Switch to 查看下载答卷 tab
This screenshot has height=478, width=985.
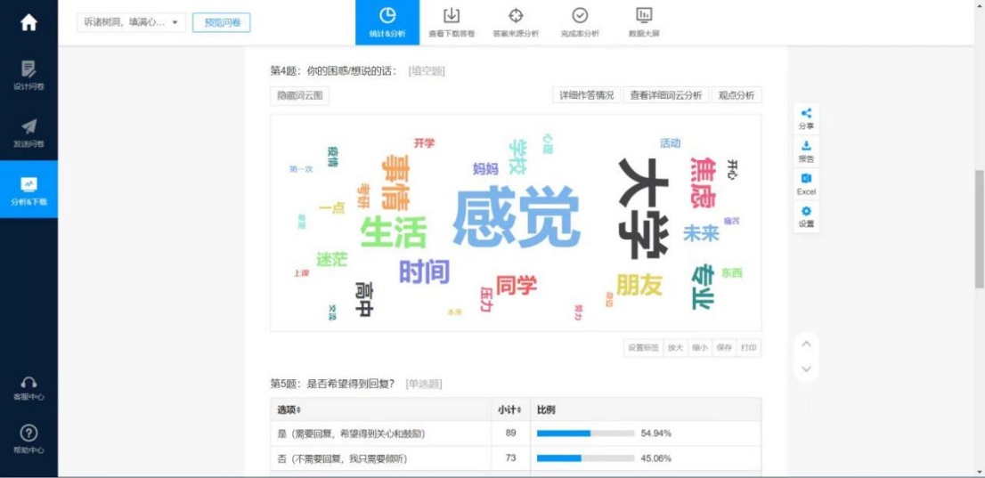pos(452,22)
